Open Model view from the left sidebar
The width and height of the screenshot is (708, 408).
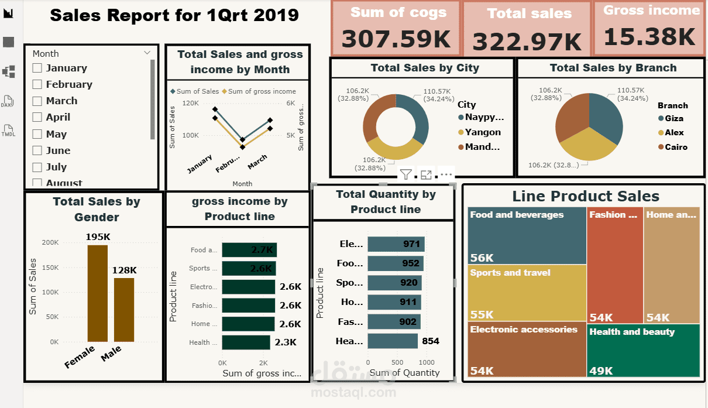[x=8, y=70]
